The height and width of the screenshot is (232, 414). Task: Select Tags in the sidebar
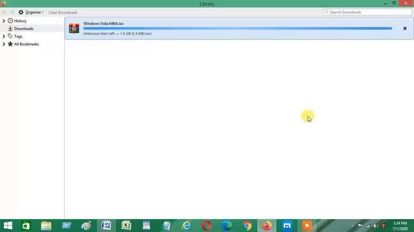pyautogui.click(x=18, y=36)
